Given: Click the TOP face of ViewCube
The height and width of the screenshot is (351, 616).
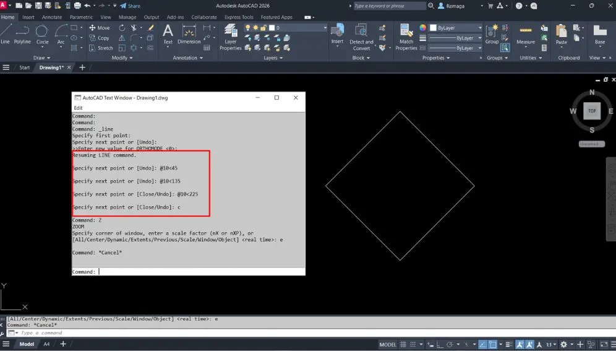Looking at the screenshot, I should pyautogui.click(x=592, y=111).
